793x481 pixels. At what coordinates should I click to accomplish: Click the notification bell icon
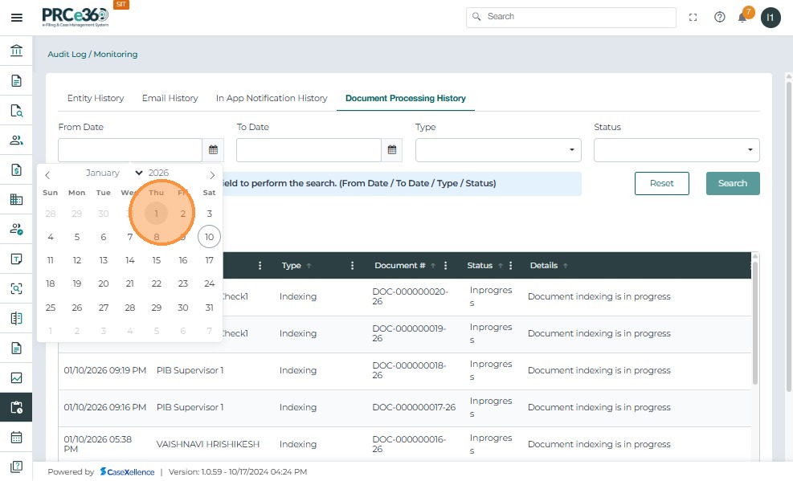tap(742, 18)
